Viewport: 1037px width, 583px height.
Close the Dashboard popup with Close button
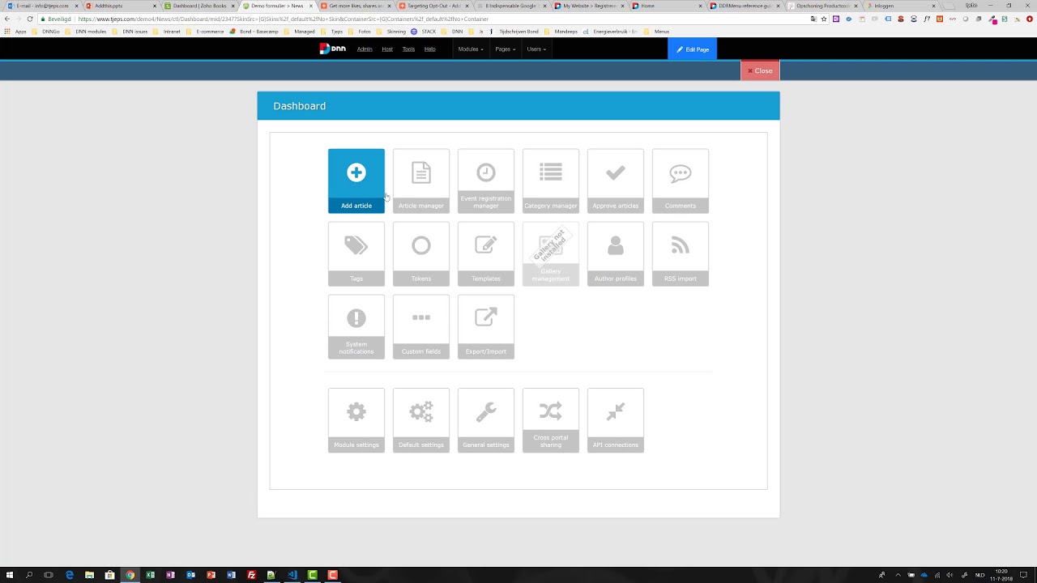[x=760, y=70]
